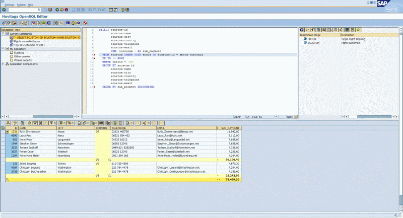This screenshot has width=403, height=218.
Task: Click the Choose layout grid icon in the result toolbar
Action: [101, 123]
